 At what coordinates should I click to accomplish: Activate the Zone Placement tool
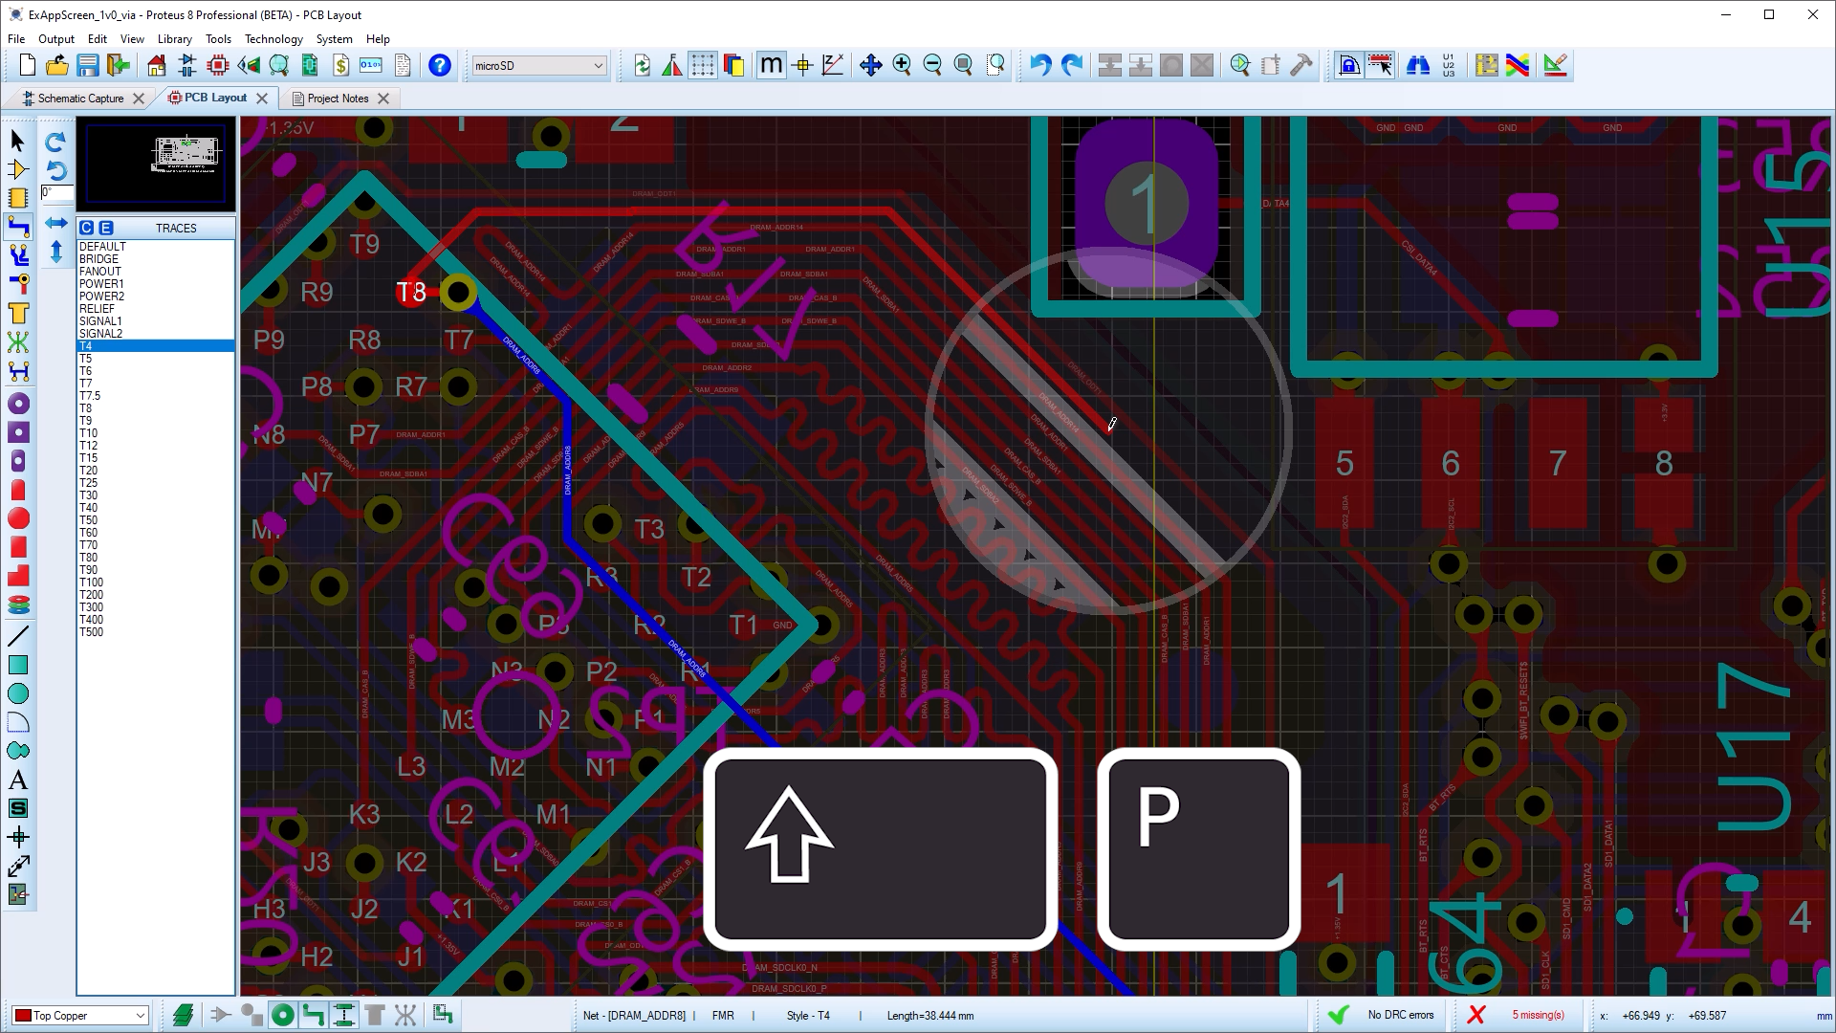(16, 313)
